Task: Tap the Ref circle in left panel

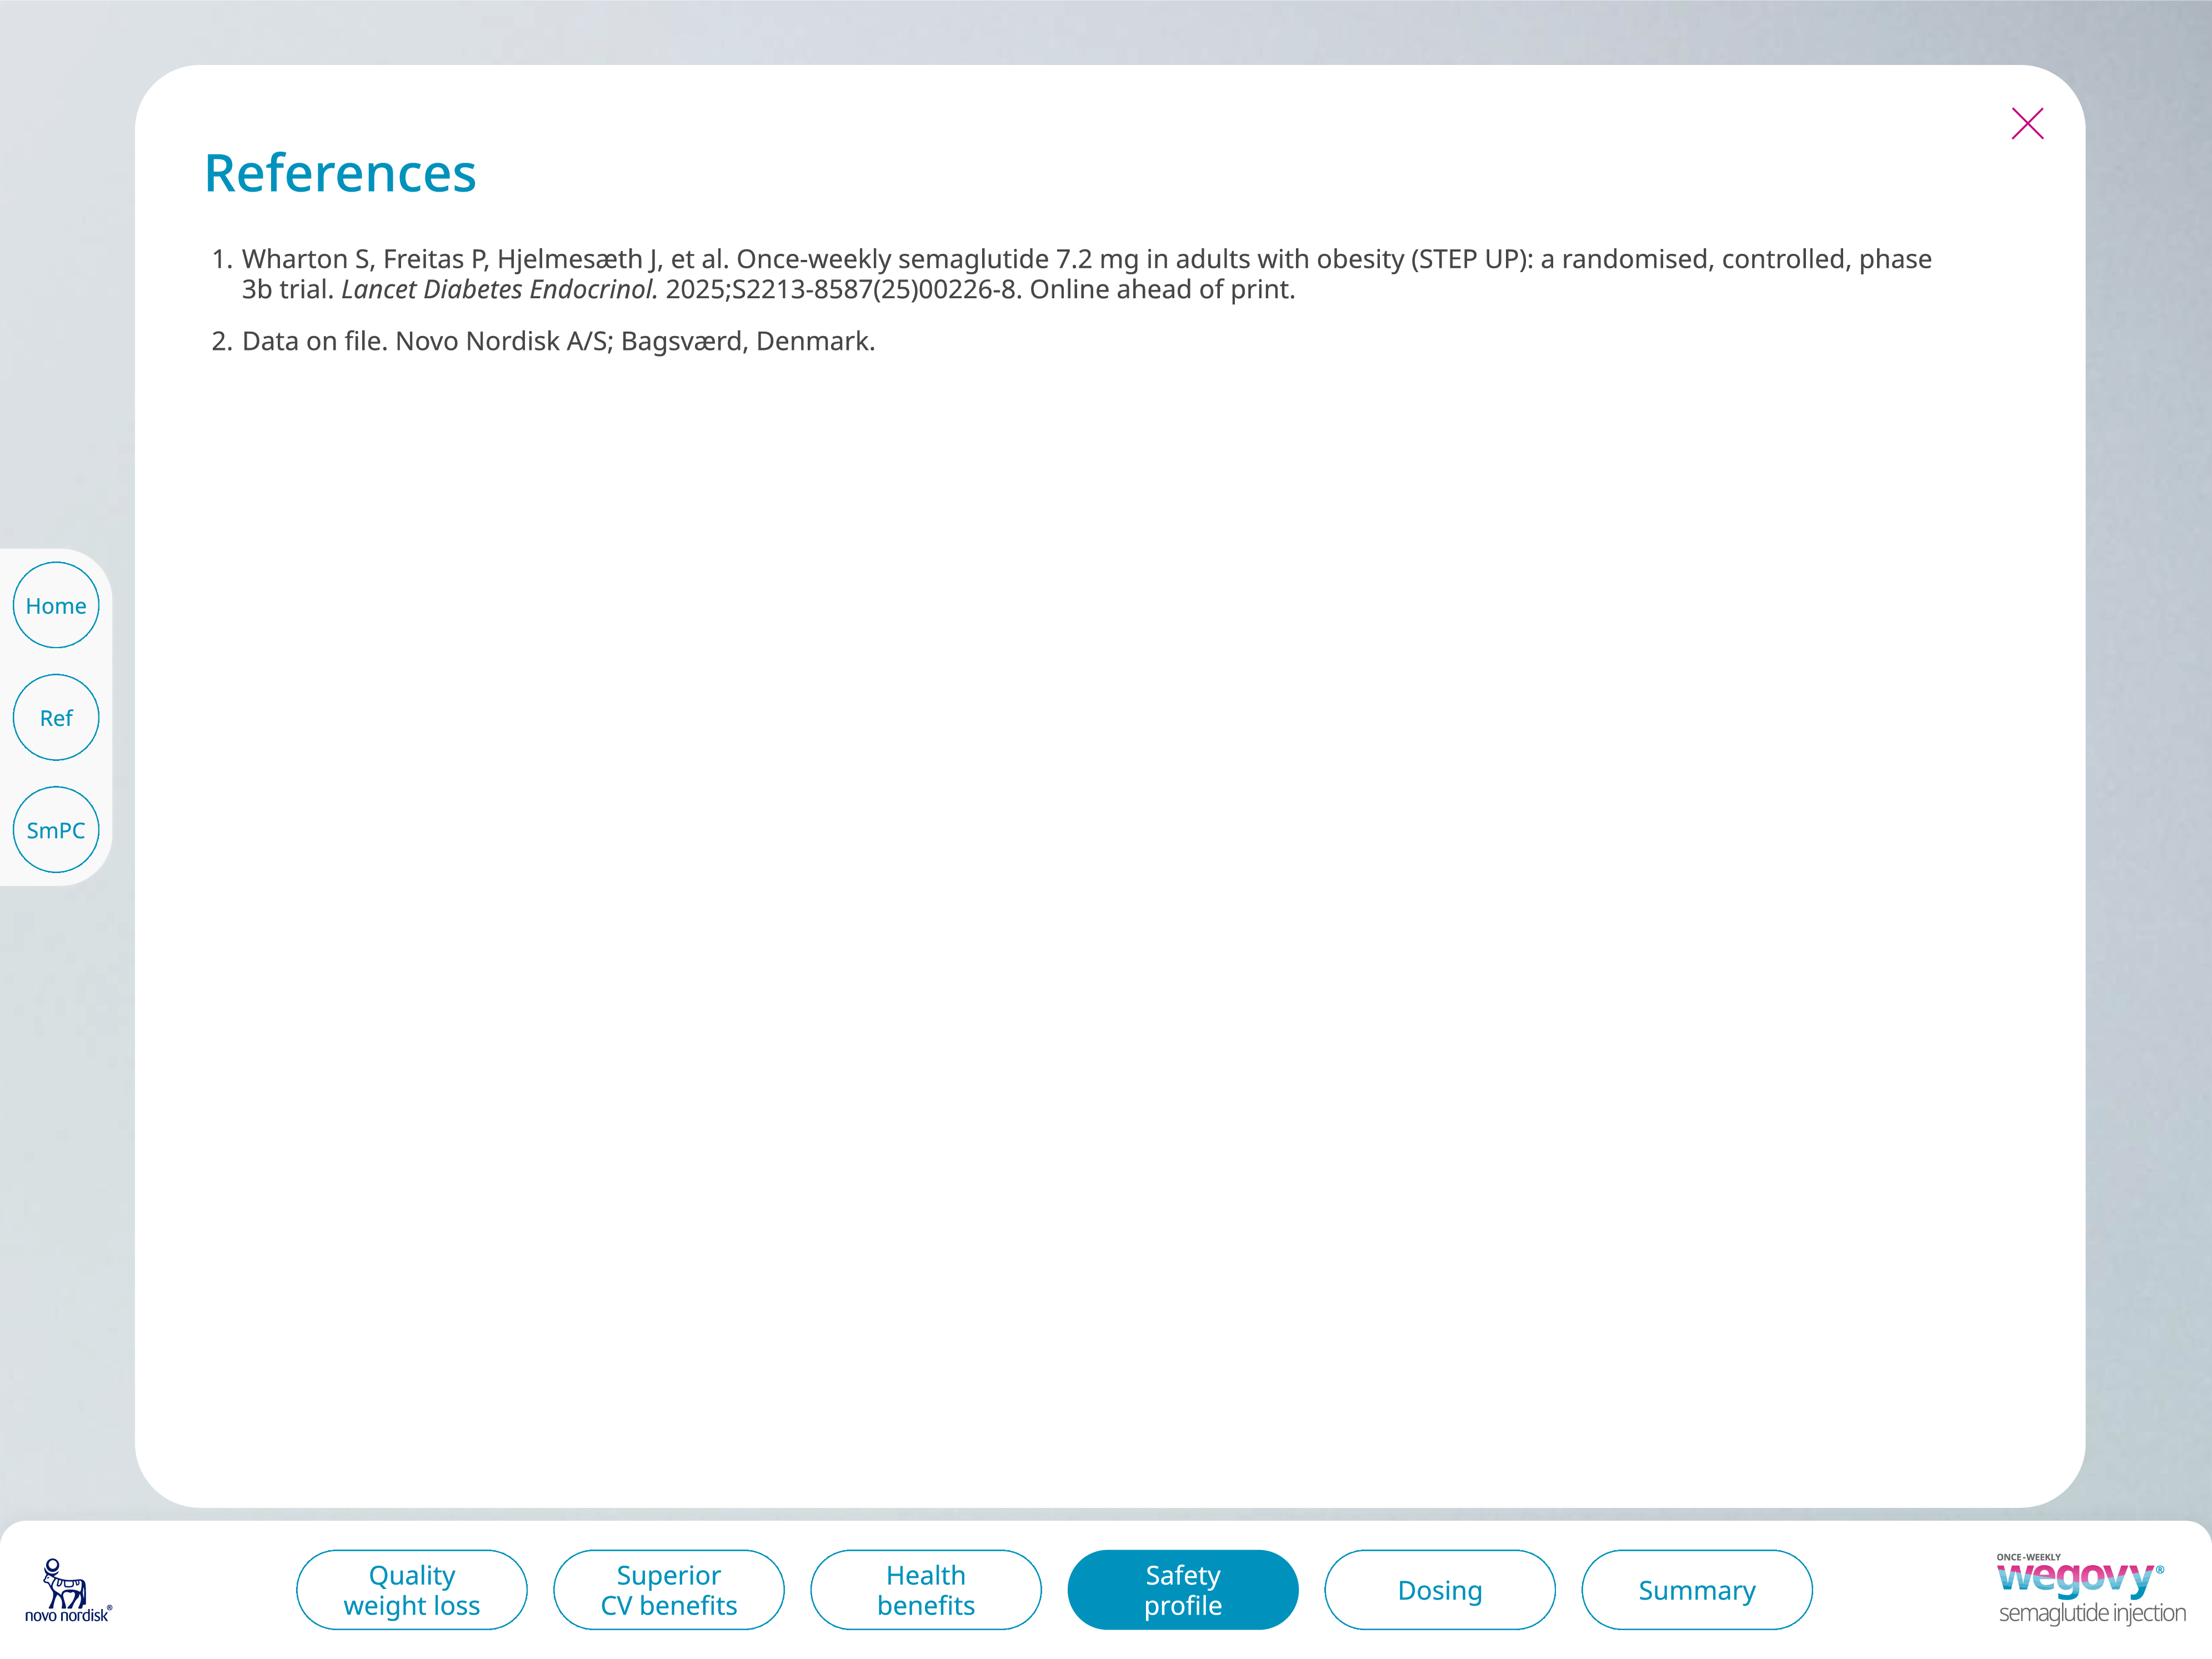Action: 55,716
